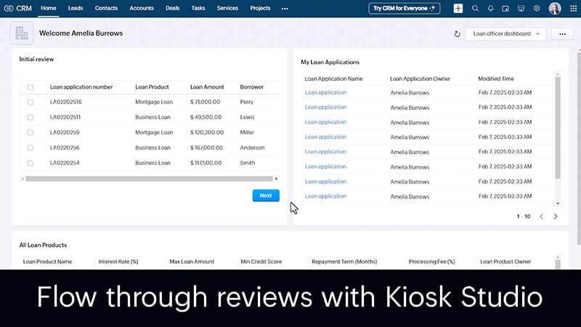Click the $ 167,000.00 loan amount cell
The width and height of the screenshot is (581, 327).
coord(207,148)
